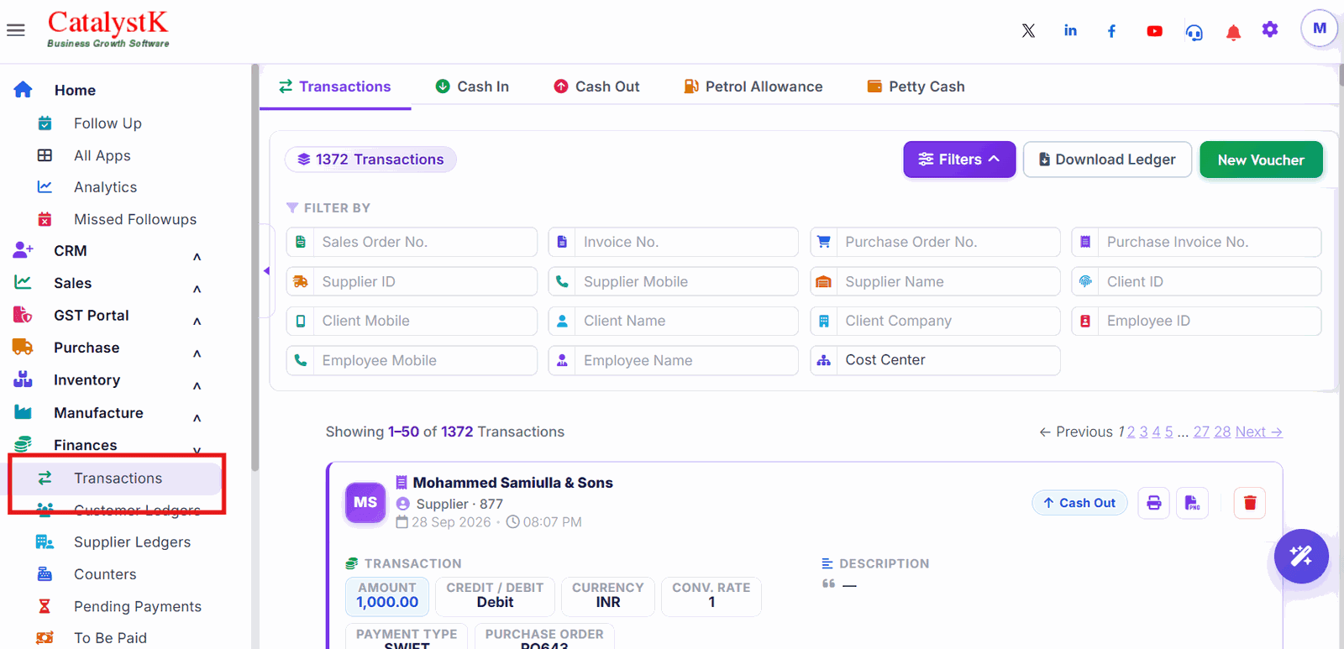Expand the Sales sidebar section
The width and height of the screenshot is (1344, 649).
click(197, 289)
